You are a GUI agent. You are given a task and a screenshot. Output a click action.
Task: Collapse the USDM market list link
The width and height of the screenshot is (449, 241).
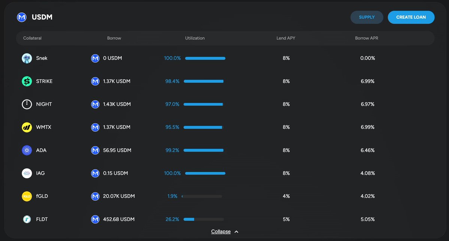pos(221,232)
